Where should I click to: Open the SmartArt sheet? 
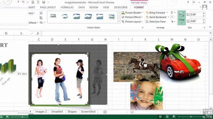point(57,112)
